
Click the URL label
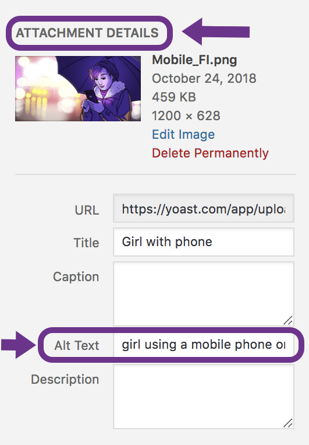(87, 211)
